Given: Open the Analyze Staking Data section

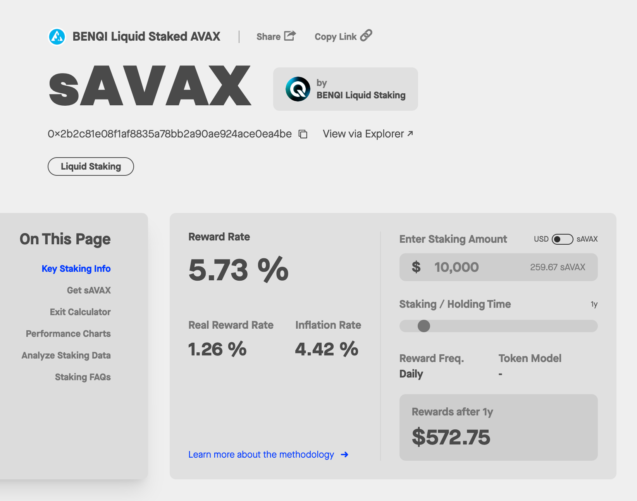Looking at the screenshot, I should (66, 355).
